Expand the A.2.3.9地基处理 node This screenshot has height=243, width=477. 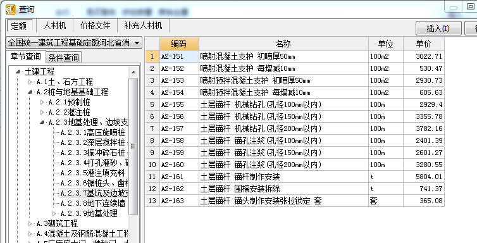point(54,213)
